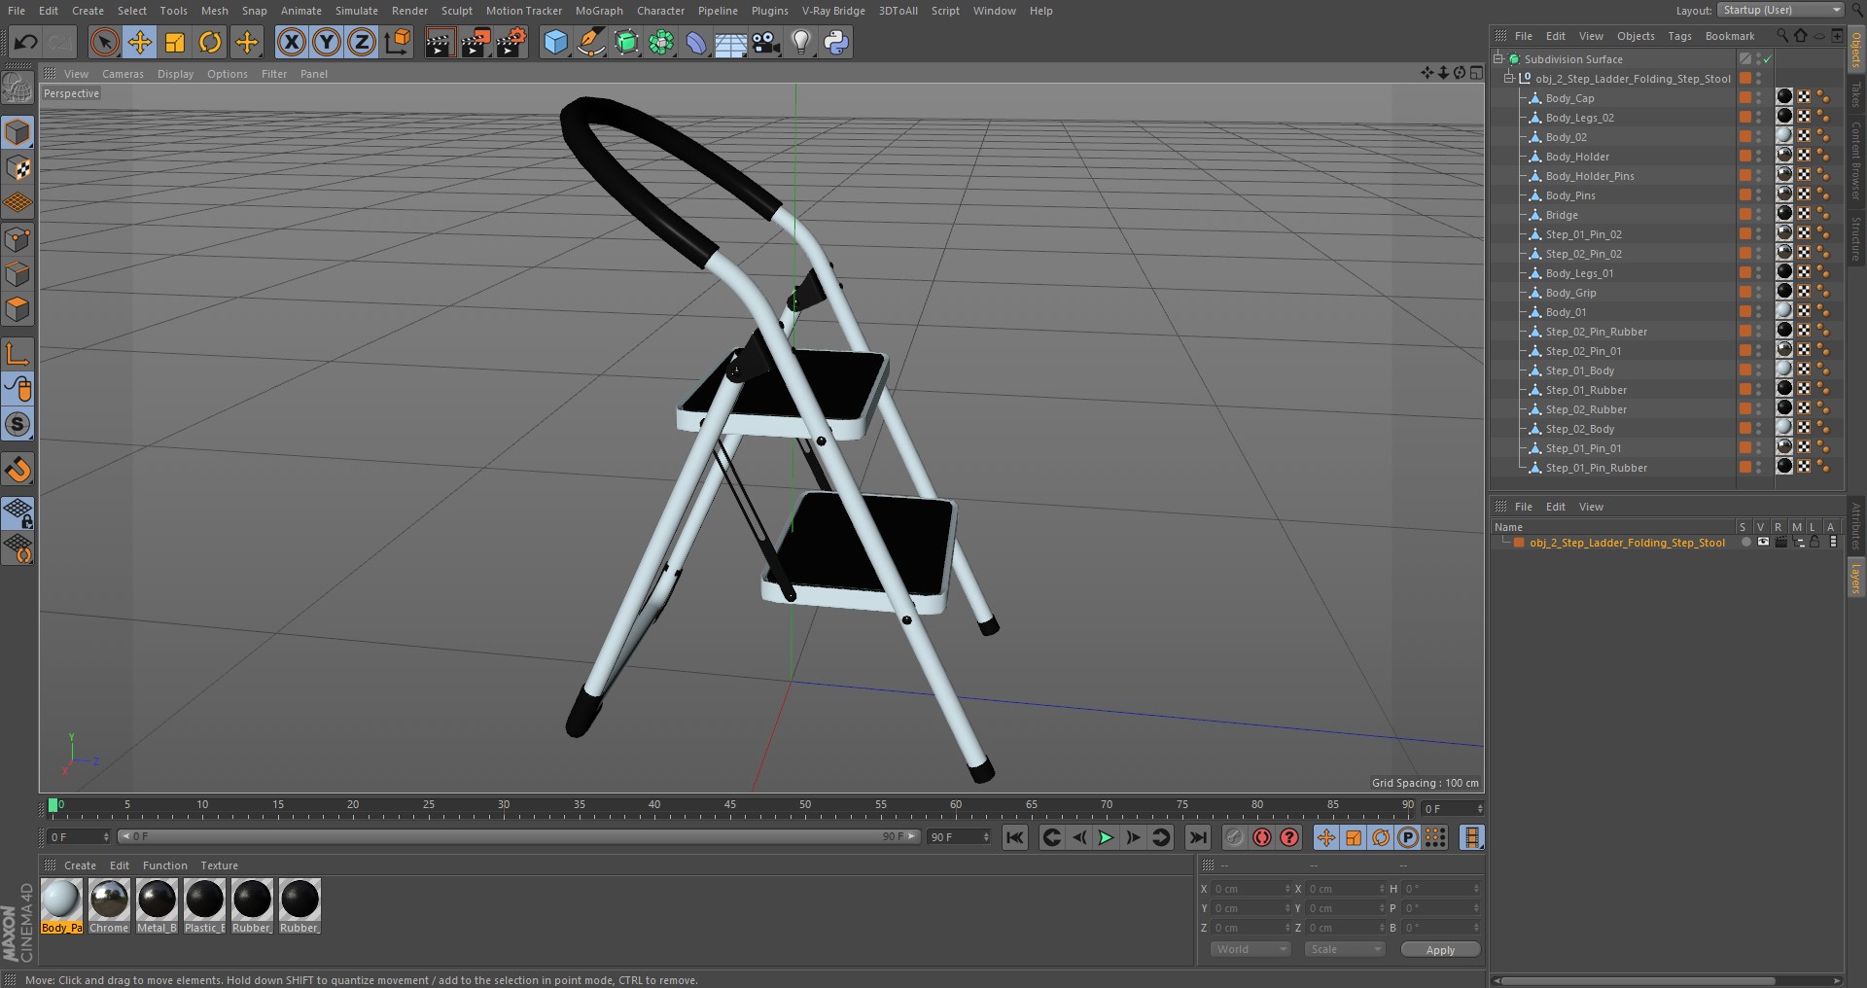Switch to Model mode in left palette

pyautogui.click(x=18, y=132)
